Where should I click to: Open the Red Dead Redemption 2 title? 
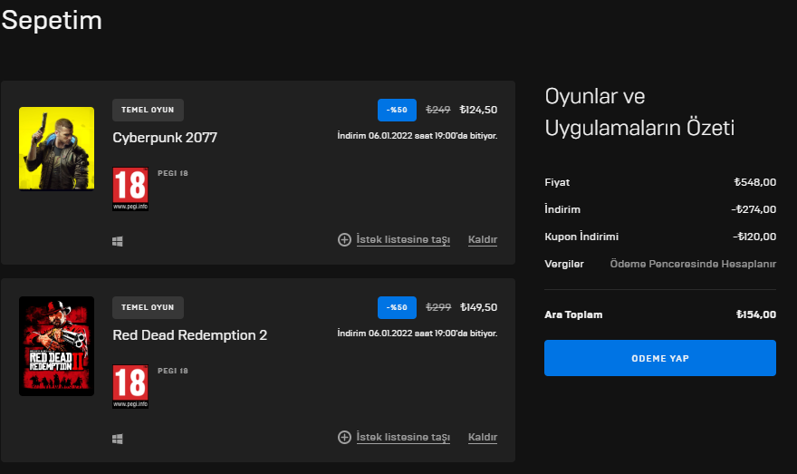(189, 335)
